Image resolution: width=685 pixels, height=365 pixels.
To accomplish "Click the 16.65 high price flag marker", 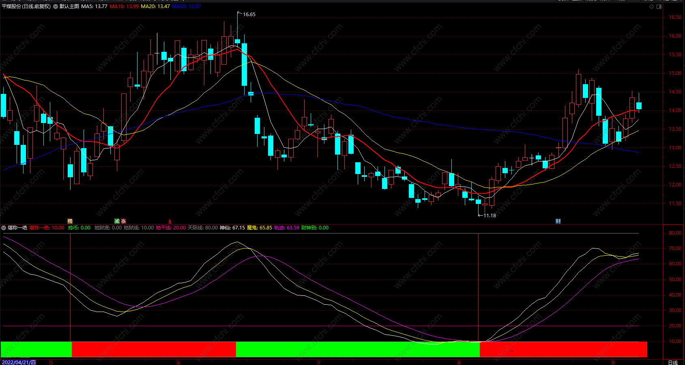I will 247,14.
